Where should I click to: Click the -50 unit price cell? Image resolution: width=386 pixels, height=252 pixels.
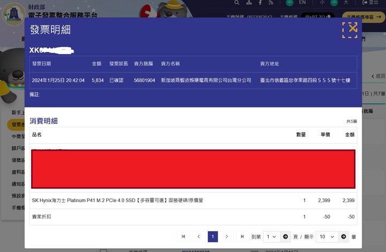326,217
